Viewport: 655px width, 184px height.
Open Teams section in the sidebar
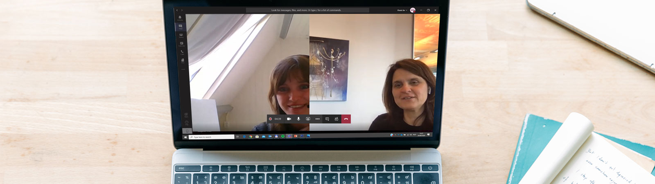coord(181,36)
